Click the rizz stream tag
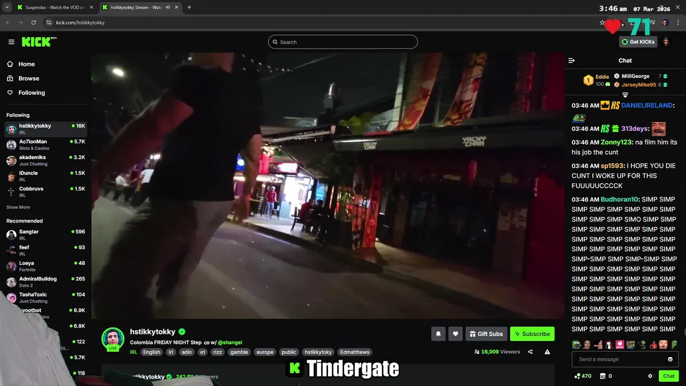The height and width of the screenshot is (386, 686). tap(217, 352)
